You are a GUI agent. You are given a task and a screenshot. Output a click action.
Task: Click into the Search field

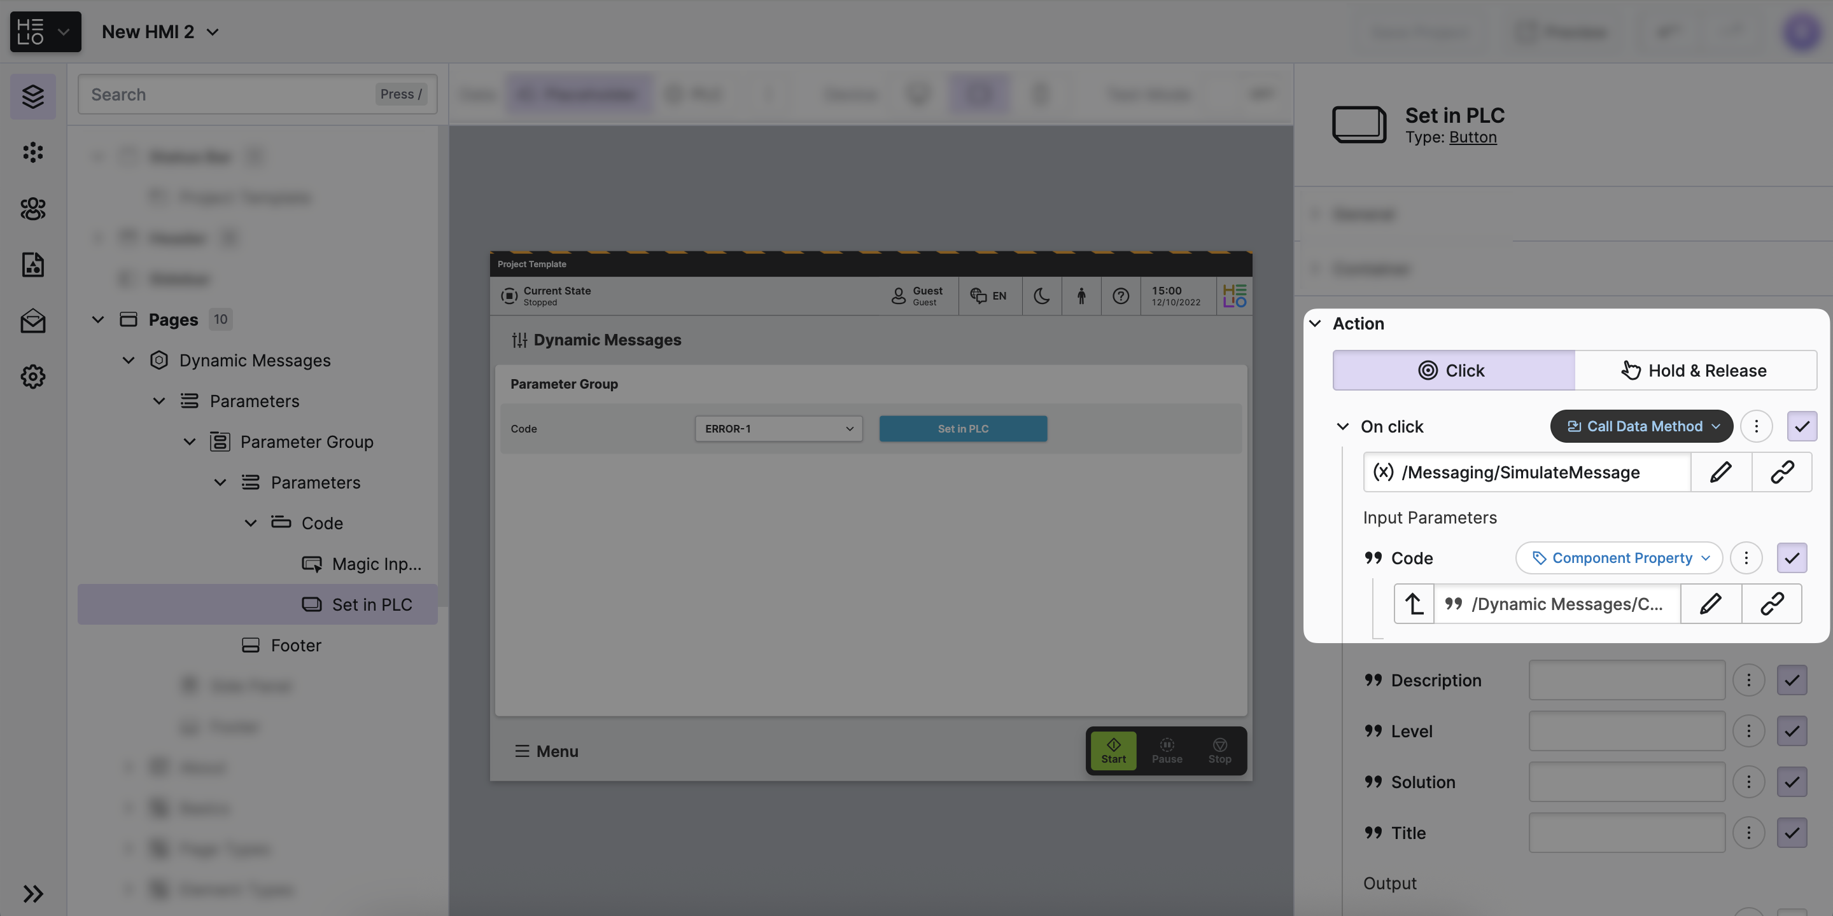(x=228, y=95)
